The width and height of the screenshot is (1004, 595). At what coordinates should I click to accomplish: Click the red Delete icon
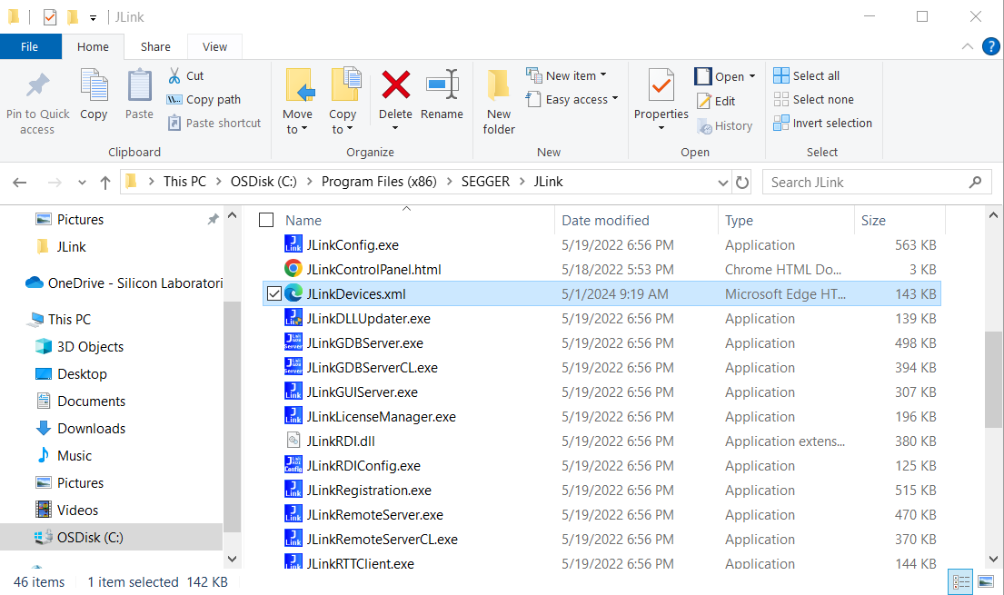[x=396, y=84]
